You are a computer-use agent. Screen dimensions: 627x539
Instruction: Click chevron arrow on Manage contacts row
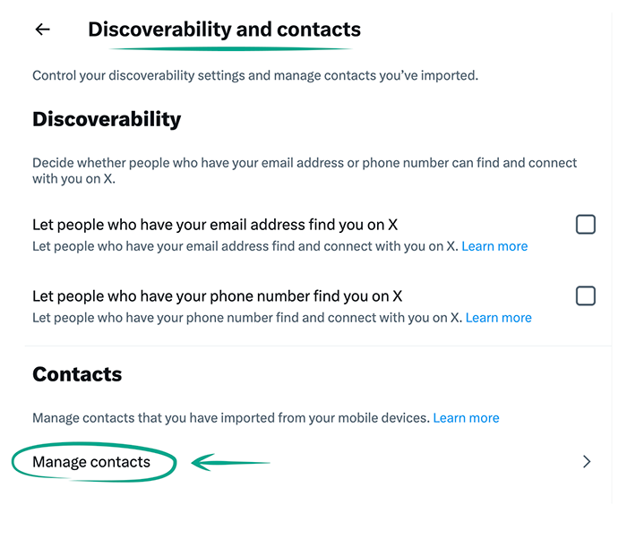587,462
